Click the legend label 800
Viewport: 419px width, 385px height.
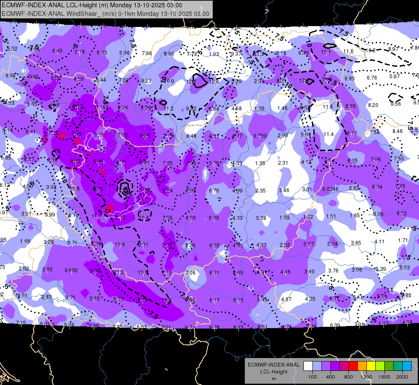click(348, 377)
